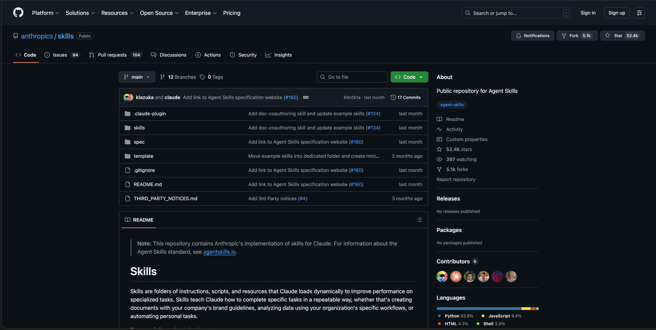Switch to the Insights tab
The width and height of the screenshot is (656, 330).
(279, 55)
